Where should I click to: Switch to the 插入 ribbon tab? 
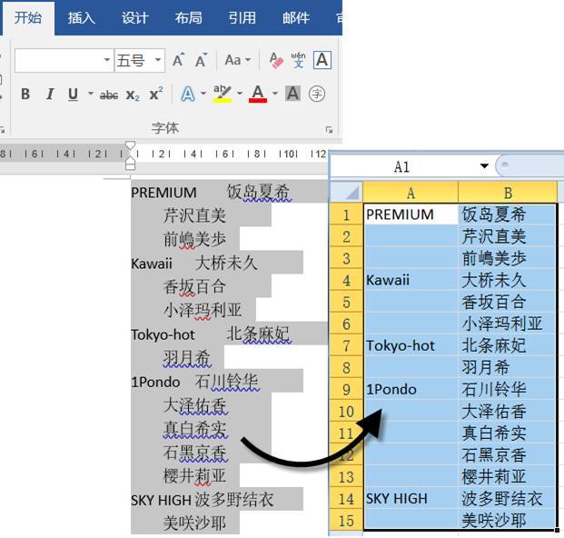click(x=82, y=18)
